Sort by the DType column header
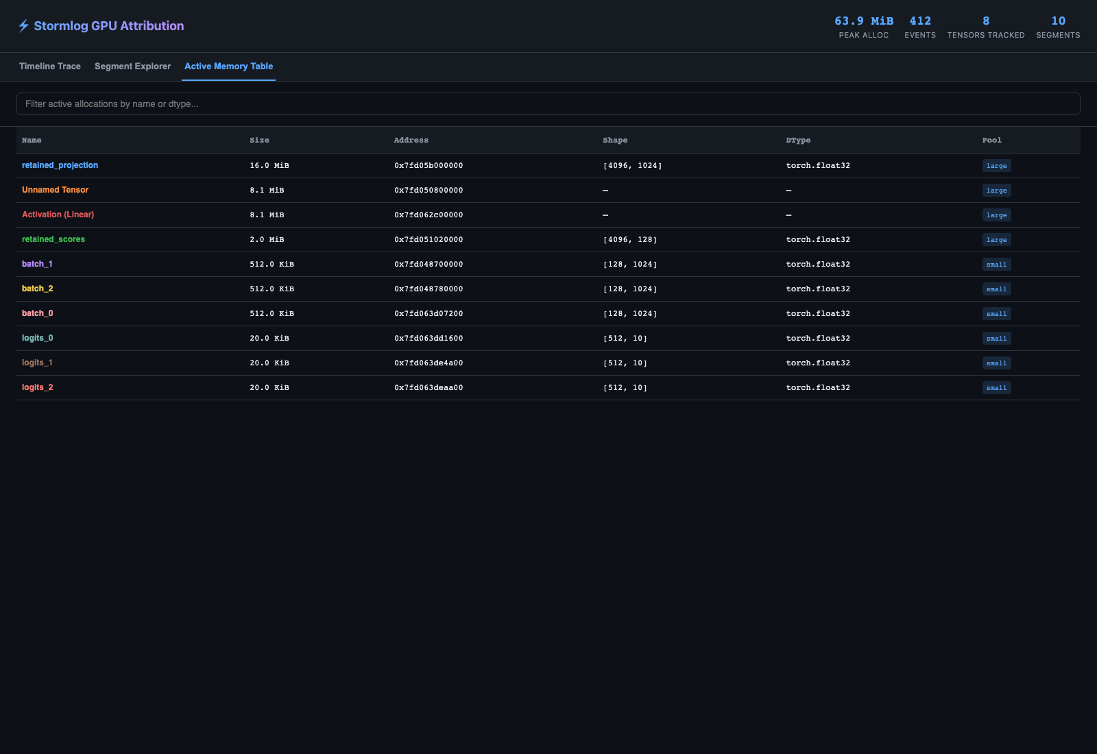 pyautogui.click(x=798, y=141)
